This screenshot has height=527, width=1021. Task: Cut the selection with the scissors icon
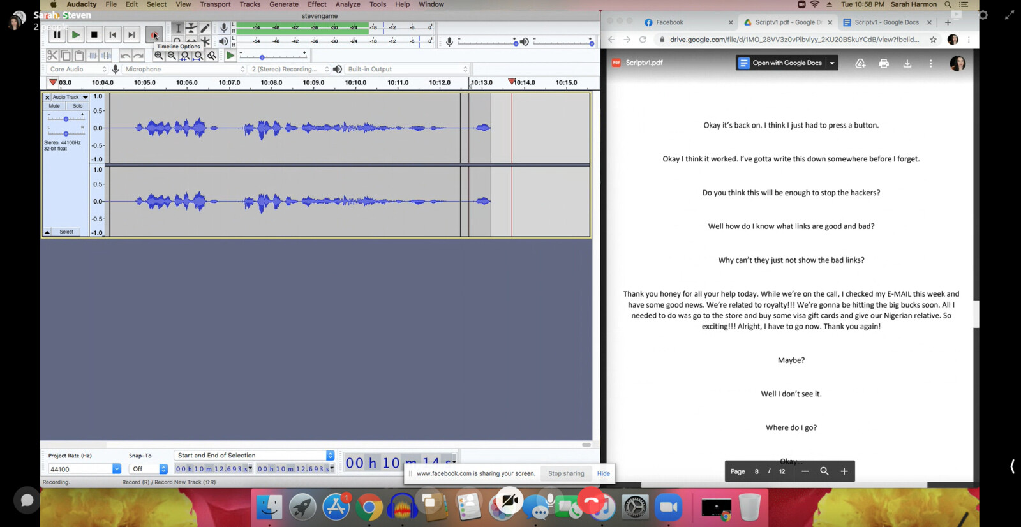pos(52,56)
